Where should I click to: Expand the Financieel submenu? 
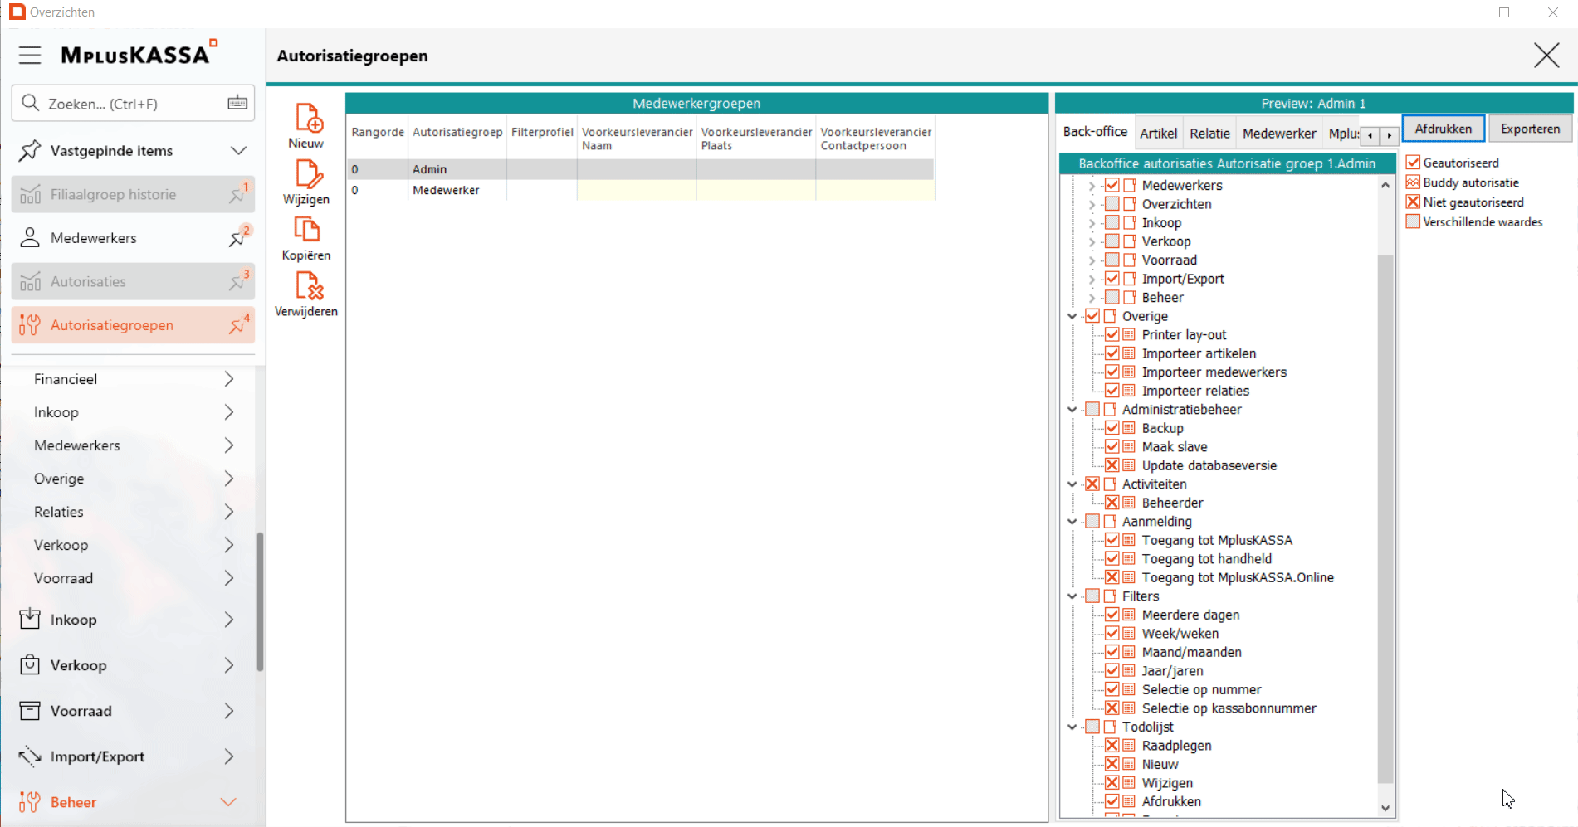click(229, 379)
